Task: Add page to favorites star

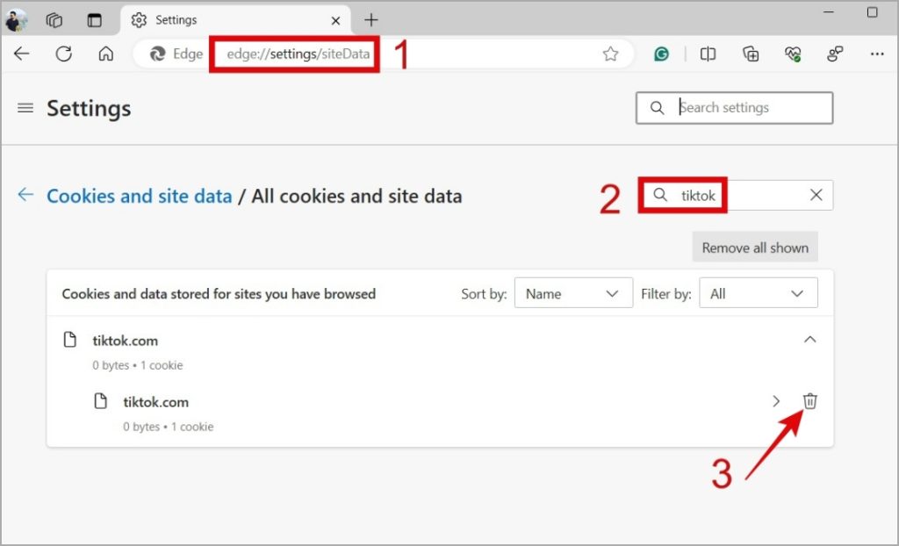Action: pos(611,54)
